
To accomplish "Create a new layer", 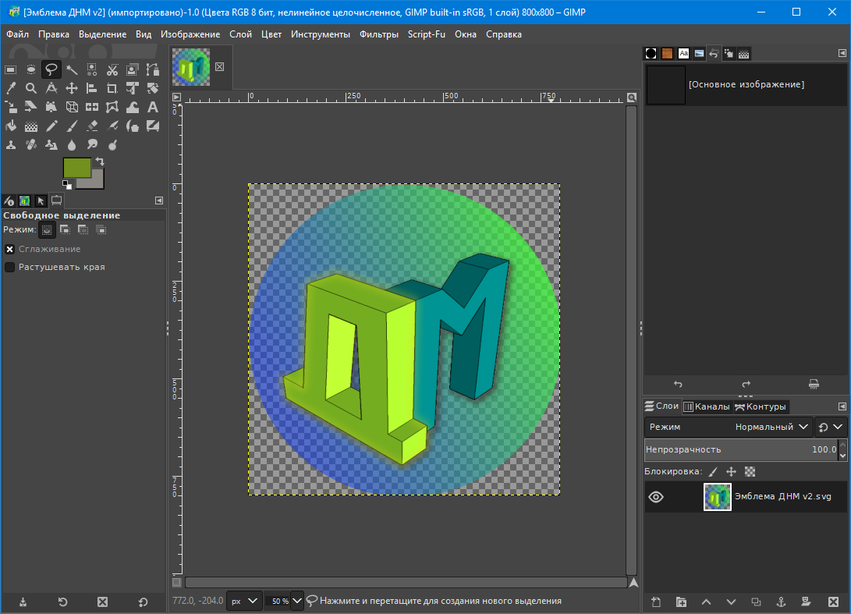I will click(656, 602).
